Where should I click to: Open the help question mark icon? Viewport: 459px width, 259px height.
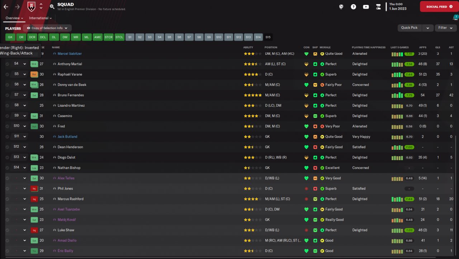(x=353, y=7)
